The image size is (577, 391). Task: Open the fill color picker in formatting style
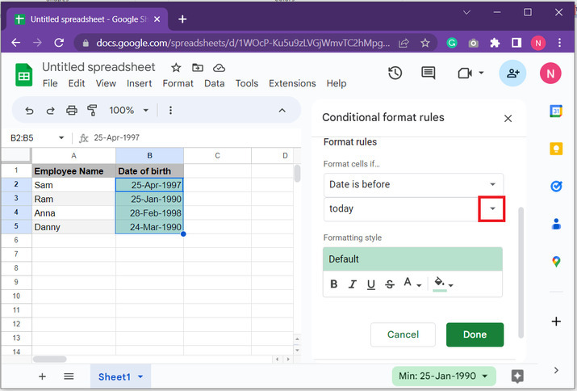click(443, 284)
